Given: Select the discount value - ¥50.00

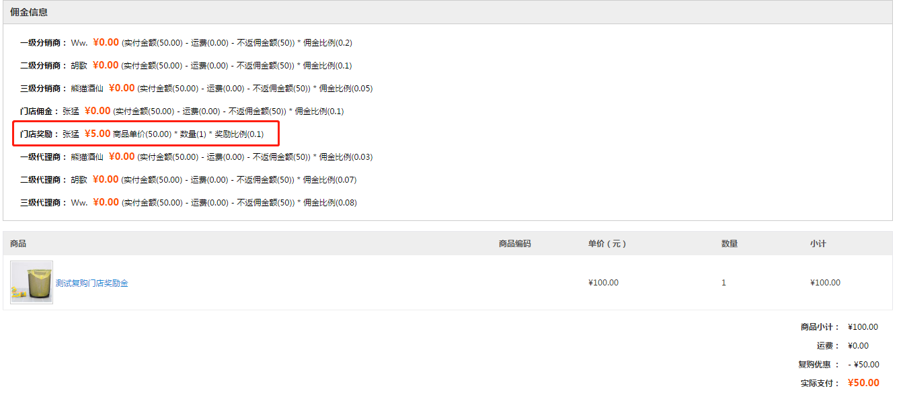Looking at the screenshot, I should click(x=863, y=365).
